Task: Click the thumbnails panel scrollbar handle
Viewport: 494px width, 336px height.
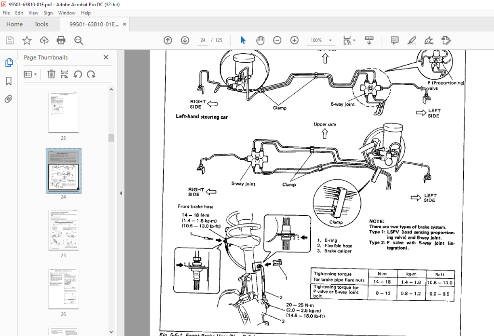Action: (x=111, y=138)
